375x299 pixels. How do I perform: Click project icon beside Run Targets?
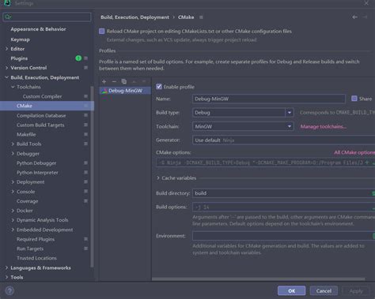(86, 249)
